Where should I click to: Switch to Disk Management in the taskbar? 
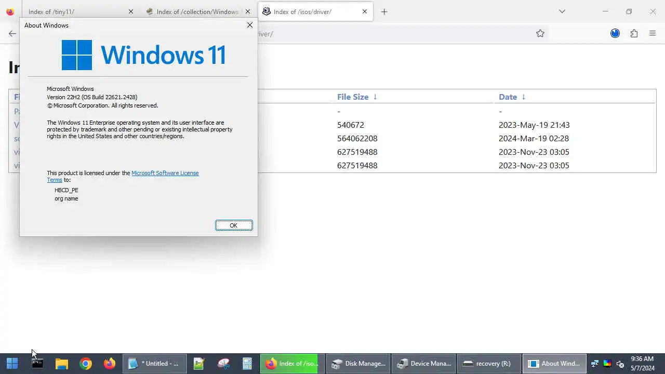point(358,364)
